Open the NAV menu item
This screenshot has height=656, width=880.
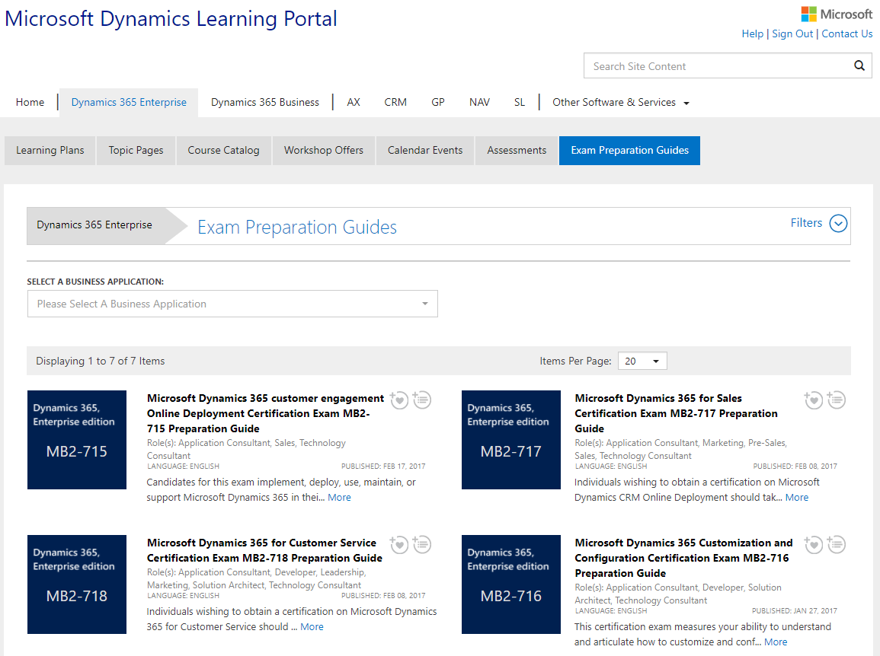(x=479, y=103)
